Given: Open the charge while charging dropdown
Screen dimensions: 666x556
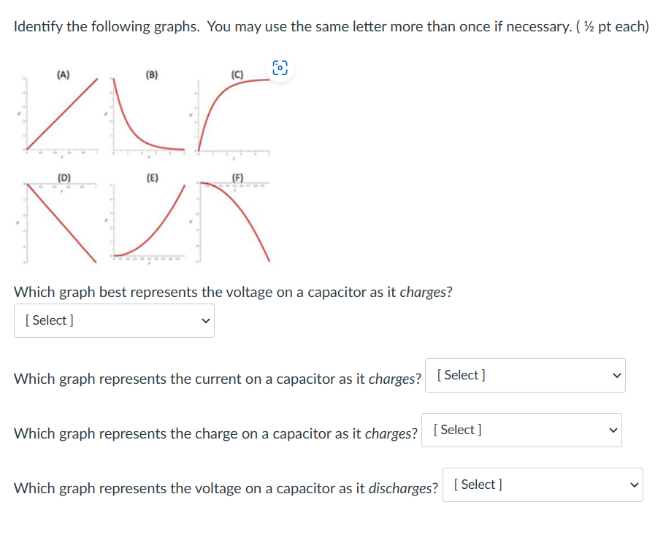Looking at the screenshot, I should point(521,430).
